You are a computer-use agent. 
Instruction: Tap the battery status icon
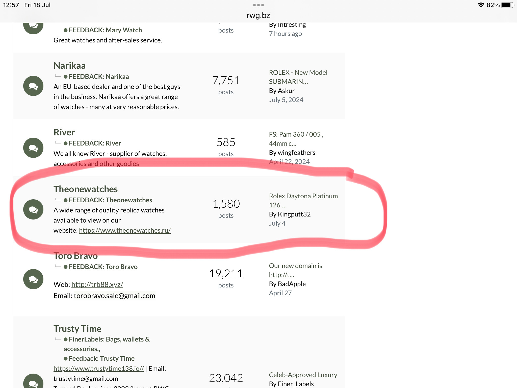[x=507, y=5]
